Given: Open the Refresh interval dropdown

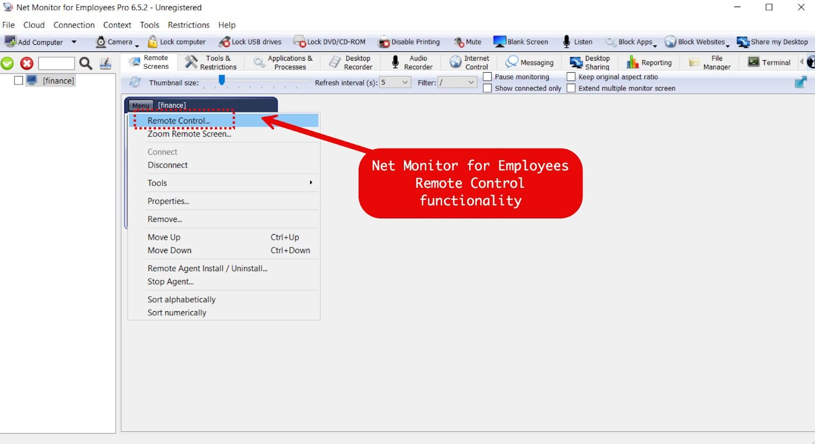Looking at the screenshot, I should click(x=405, y=82).
